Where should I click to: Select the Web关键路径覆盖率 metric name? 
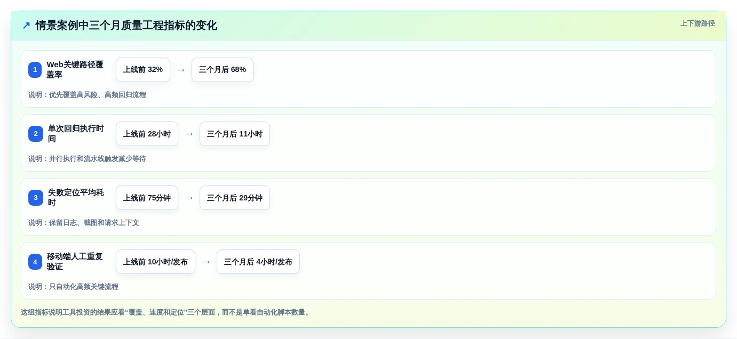(75, 70)
